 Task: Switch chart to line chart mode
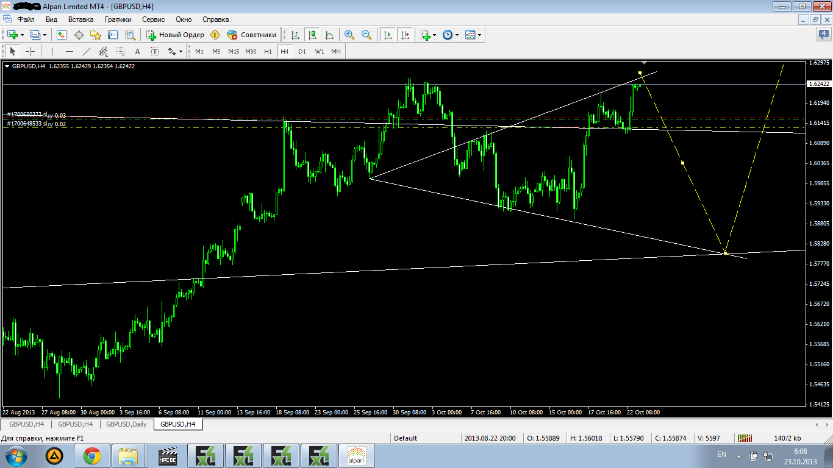pos(329,35)
